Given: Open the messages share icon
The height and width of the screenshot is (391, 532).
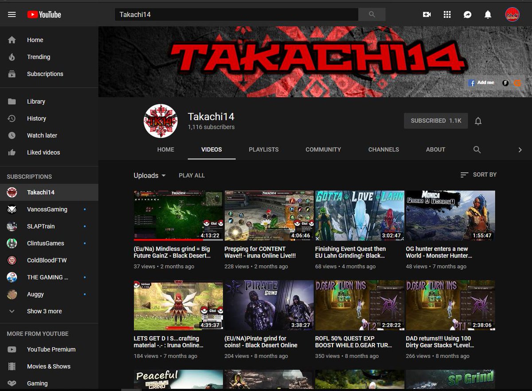Looking at the screenshot, I should (467, 15).
